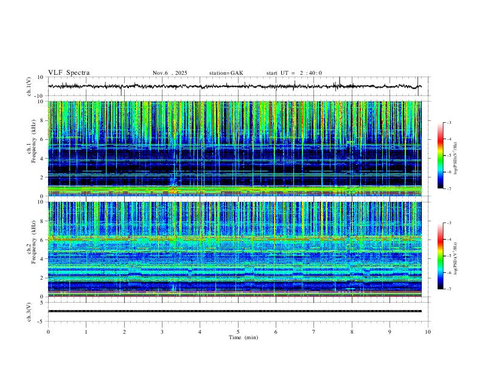Click the ch.2 color bar log(PSD) label
Viewport: 482px width, 372px height.
tap(455, 258)
